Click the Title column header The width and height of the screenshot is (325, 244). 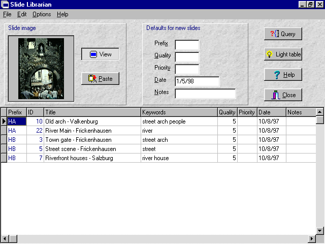coord(92,112)
